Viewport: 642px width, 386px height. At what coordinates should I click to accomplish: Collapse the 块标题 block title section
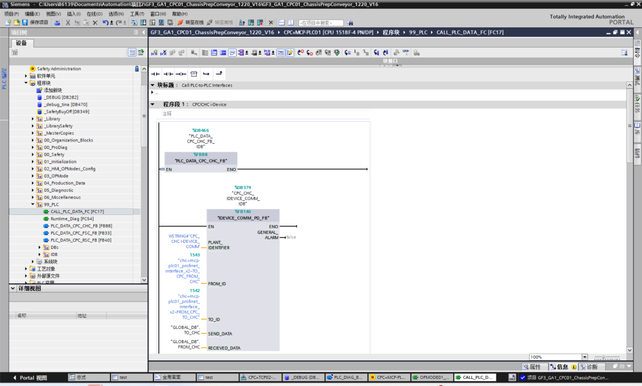(x=153, y=85)
